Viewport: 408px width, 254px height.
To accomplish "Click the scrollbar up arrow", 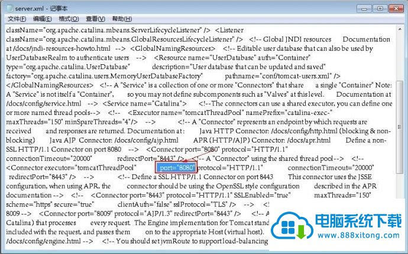I will coord(400,29).
